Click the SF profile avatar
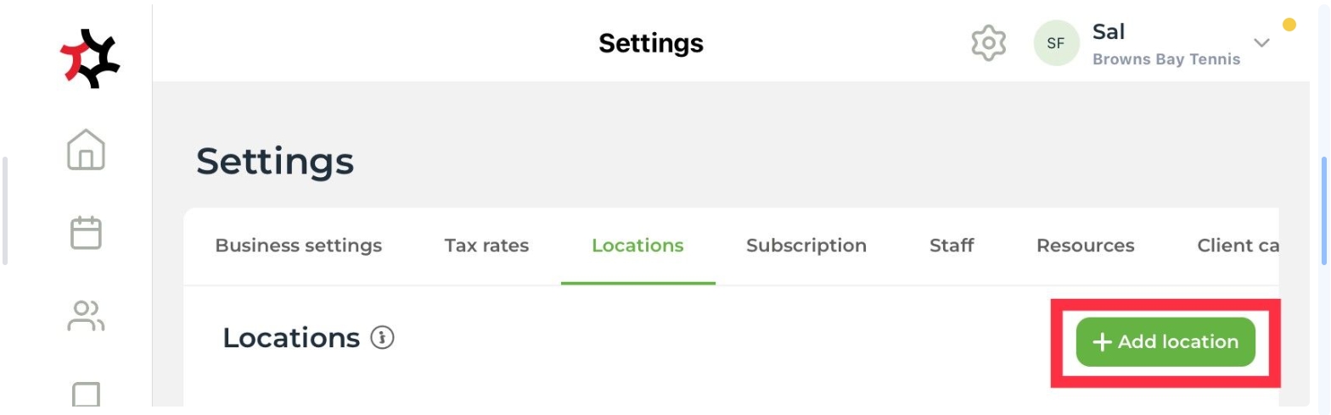 pyautogui.click(x=1055, y=43)
